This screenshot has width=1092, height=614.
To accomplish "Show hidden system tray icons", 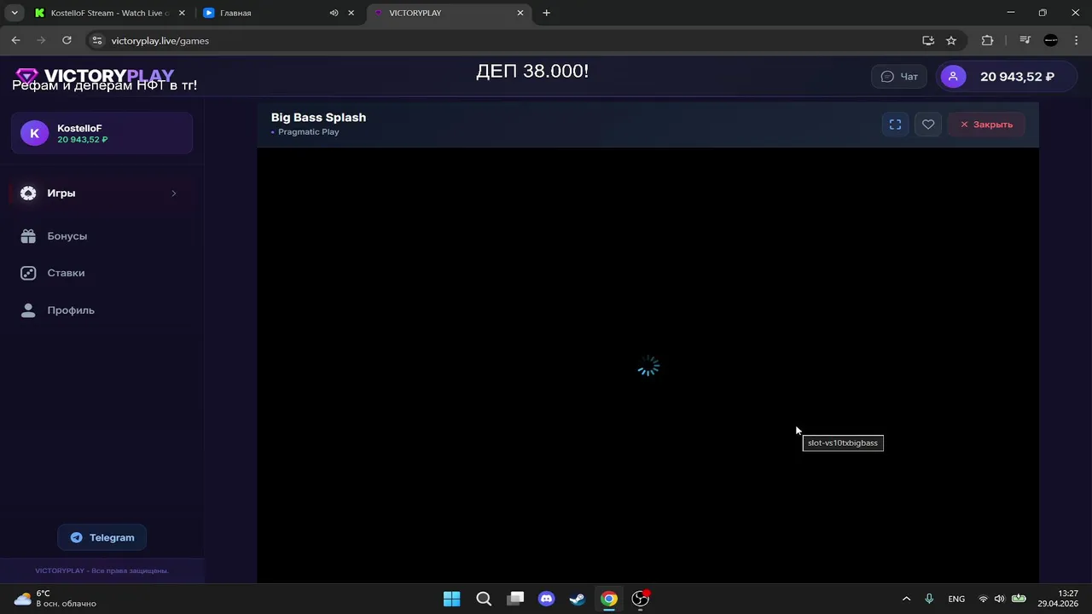I will [x=906, y=599].
